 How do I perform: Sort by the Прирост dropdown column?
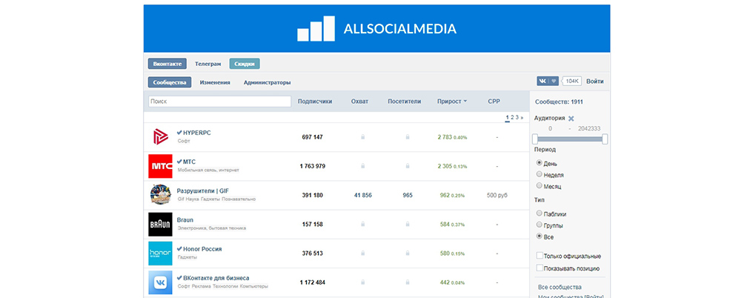[452, 102]
